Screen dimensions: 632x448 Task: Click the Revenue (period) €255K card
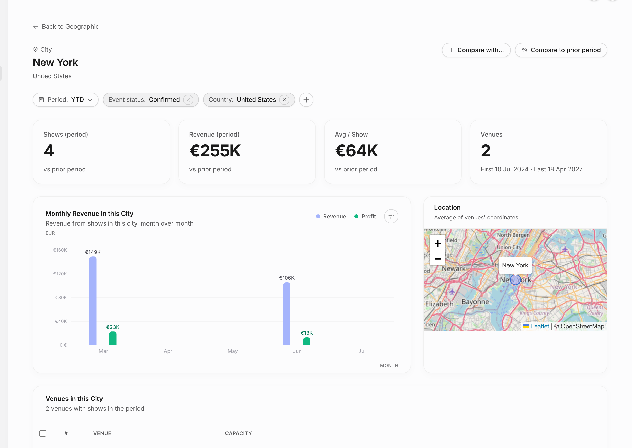point(247,152)
